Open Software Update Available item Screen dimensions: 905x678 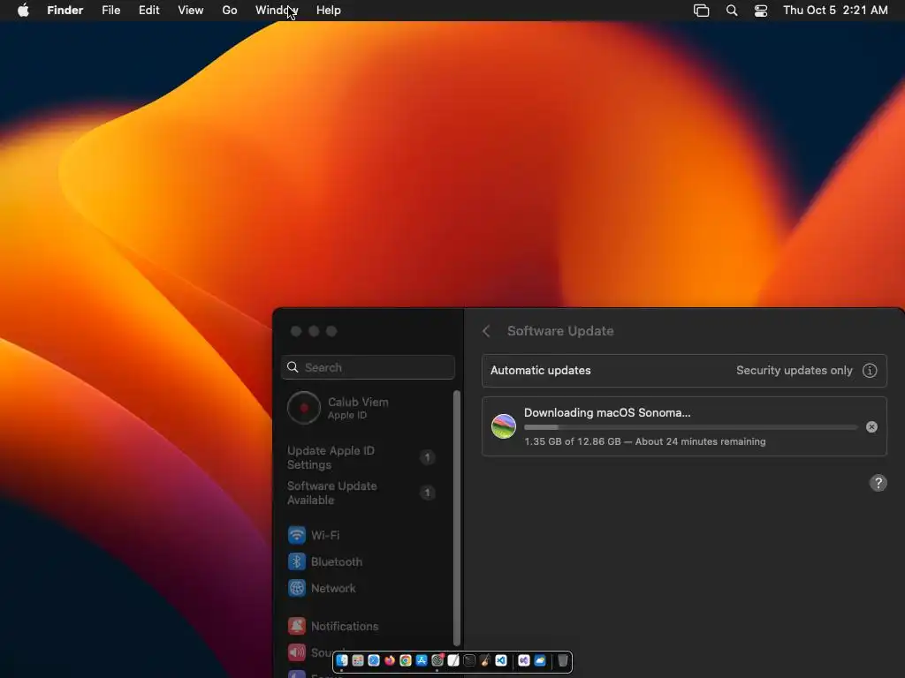coord(361,493)
